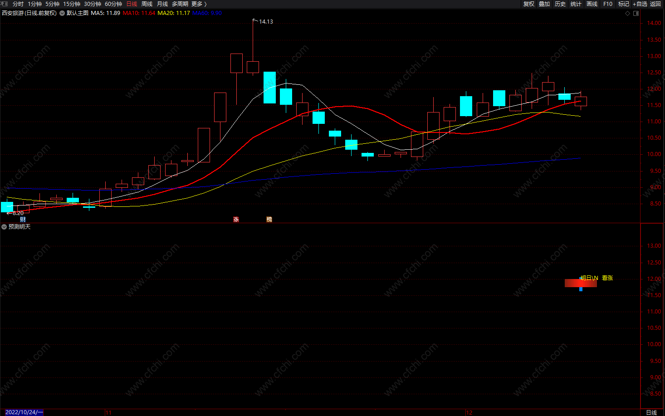
Task: Open the 历史 history button
Action: tap(560, 4)
